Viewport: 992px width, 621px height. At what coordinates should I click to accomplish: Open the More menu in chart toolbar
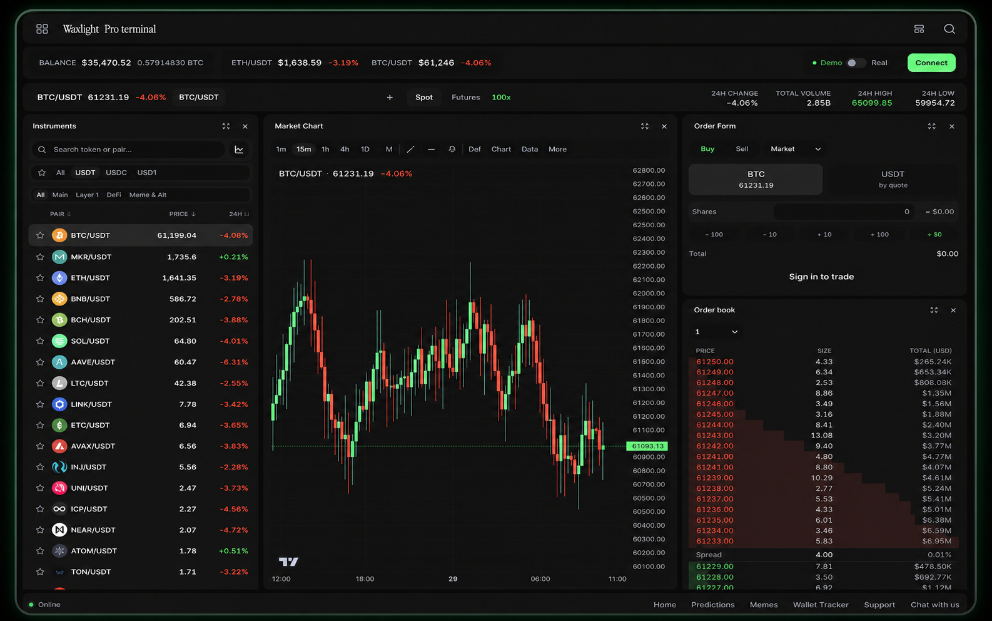557,149
